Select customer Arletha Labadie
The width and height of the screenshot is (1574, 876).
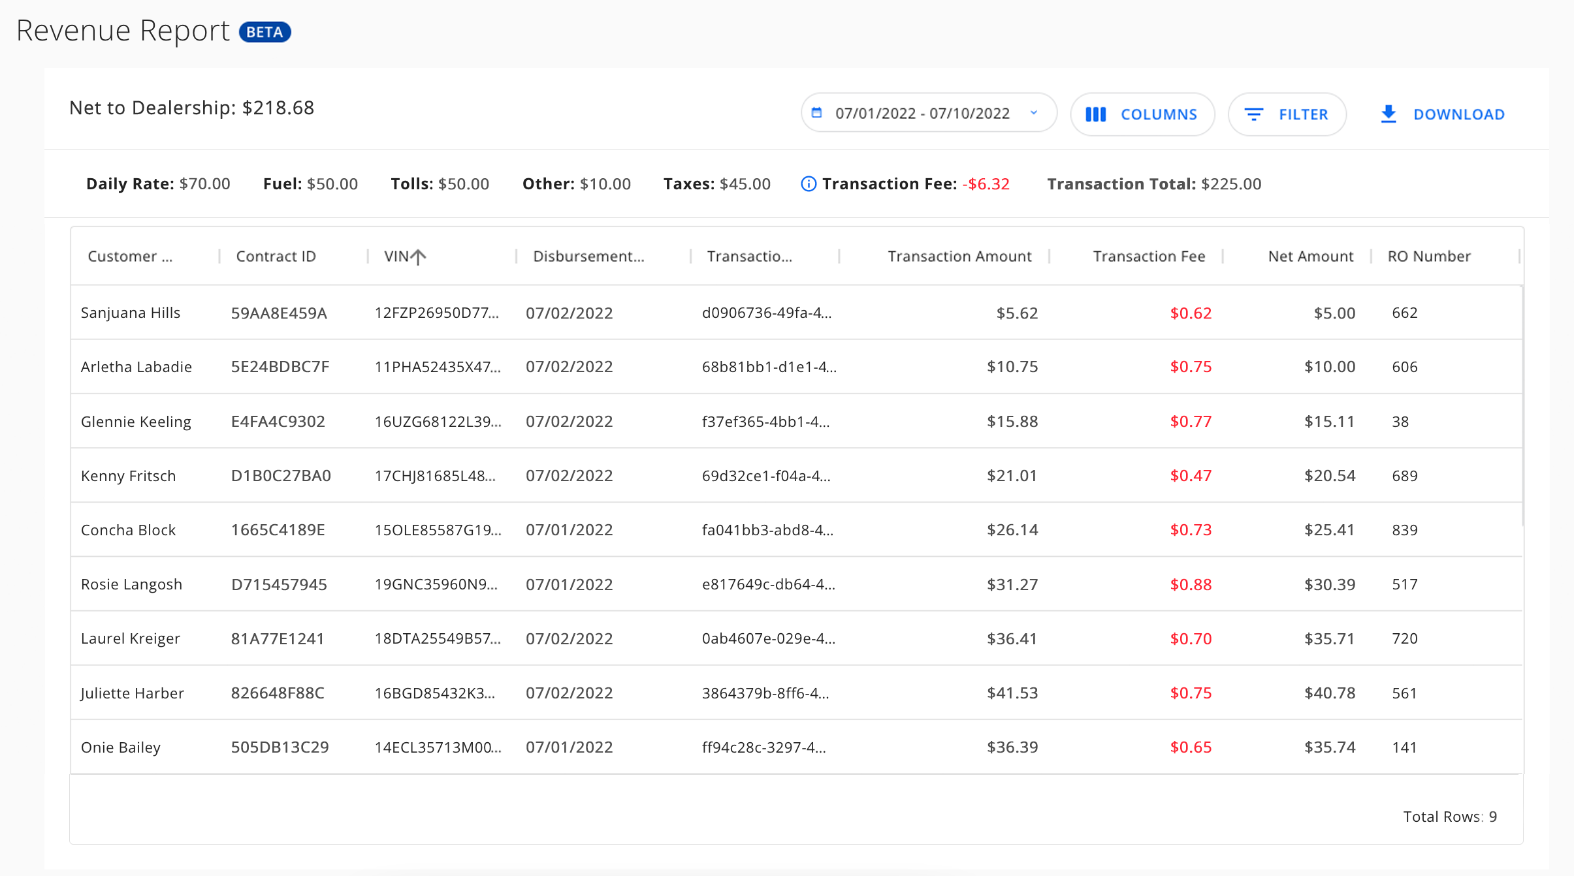click(x=137, y=367)
